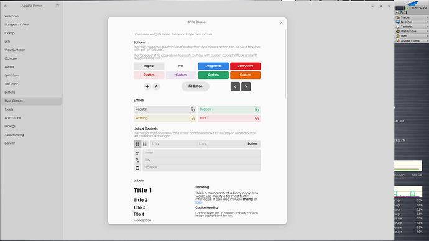Image resolution: width=429 pixels, height=241 pixels.
Task: Click the purple Custom button
Action: [181, 75]
